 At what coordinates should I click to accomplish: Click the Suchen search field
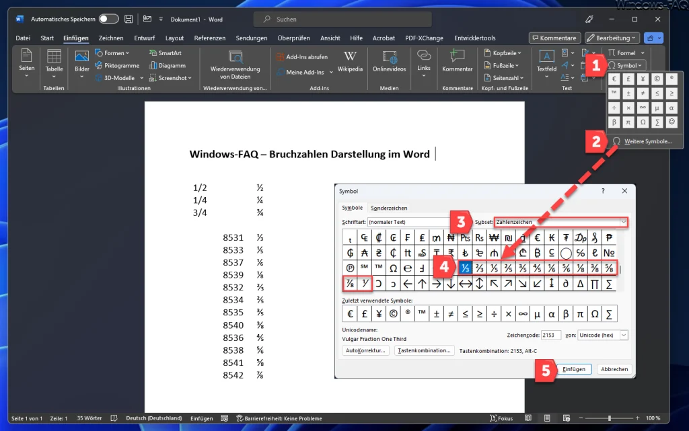click(342, 19)
